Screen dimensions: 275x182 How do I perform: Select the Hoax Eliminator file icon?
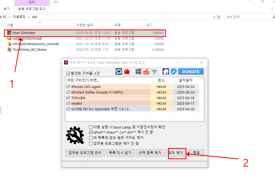click(x=9, y=33)
